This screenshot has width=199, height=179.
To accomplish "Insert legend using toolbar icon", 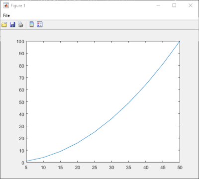I will tap(40, 24).
